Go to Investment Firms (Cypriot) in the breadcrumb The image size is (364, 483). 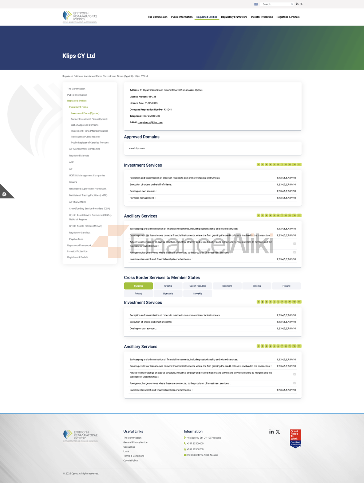[119, 76]
